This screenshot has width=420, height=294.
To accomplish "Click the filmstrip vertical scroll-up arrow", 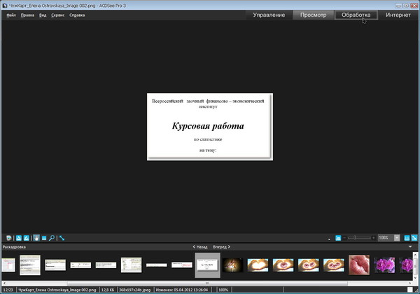I will (x=415, y=254).
